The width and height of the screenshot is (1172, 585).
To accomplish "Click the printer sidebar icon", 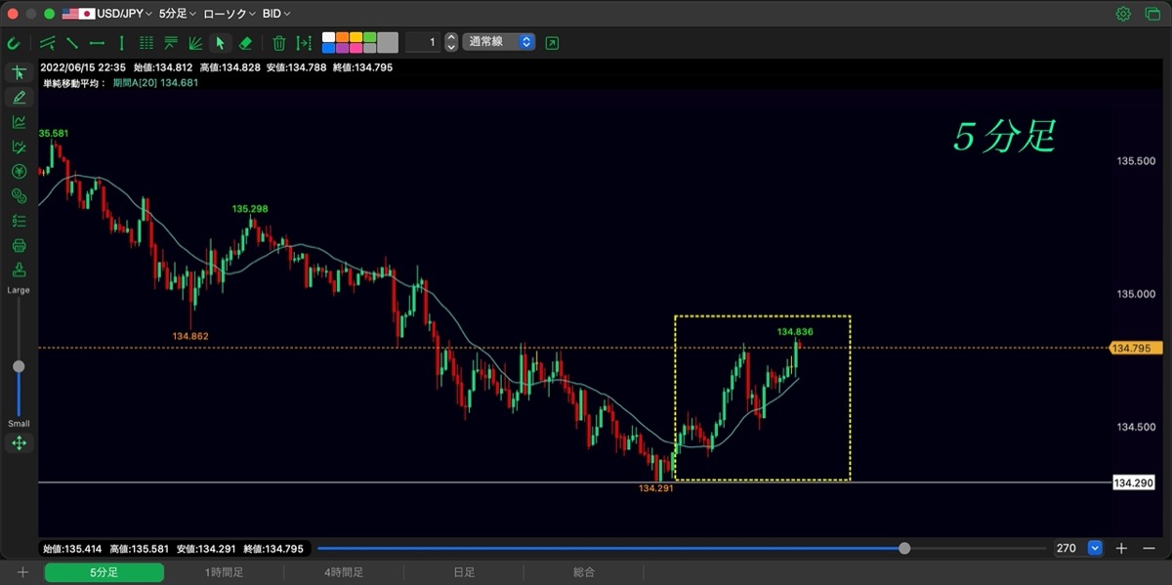I will click(x=19, y=245).
